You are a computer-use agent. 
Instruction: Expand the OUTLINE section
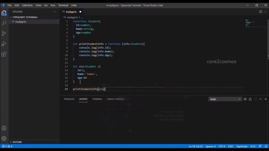pos(17,142)
